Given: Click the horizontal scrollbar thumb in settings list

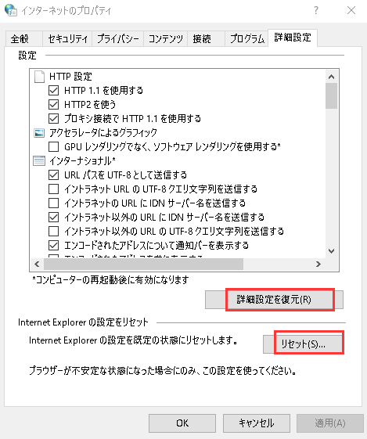Looking at the screenshot, I should click(144, 264).
